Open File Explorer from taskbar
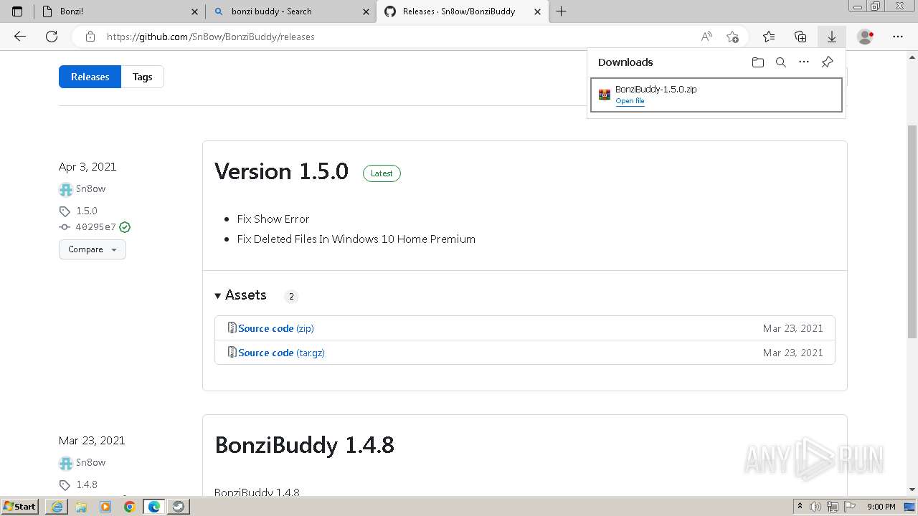The height and width of the screenshot is (516, 918). pos(81,507)
